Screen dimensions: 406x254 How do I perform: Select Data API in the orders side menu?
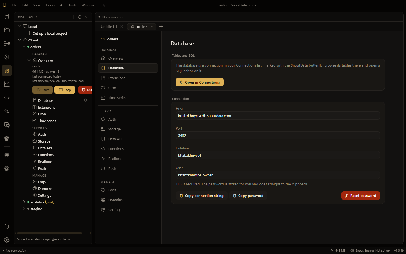tap(128, 139)
